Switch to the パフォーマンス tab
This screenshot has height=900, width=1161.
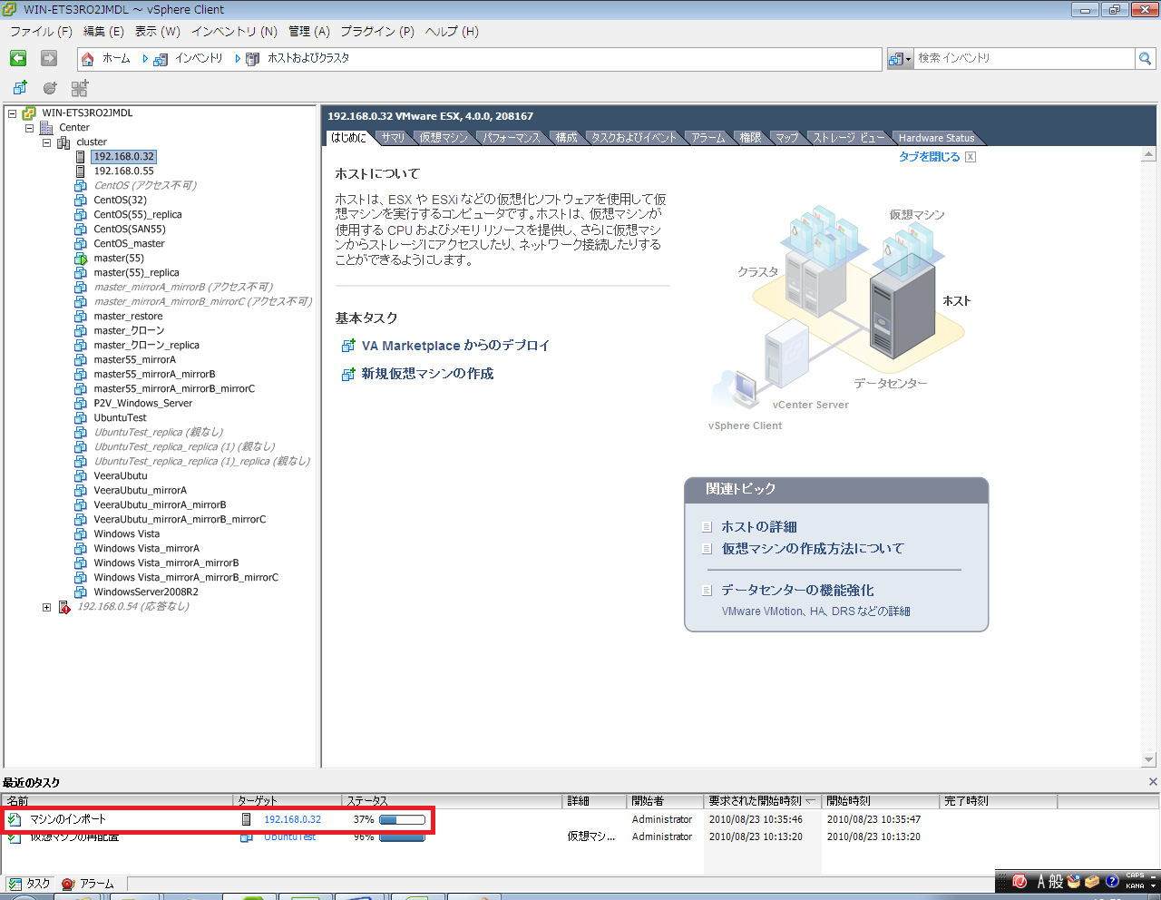[x=512, y=138]
